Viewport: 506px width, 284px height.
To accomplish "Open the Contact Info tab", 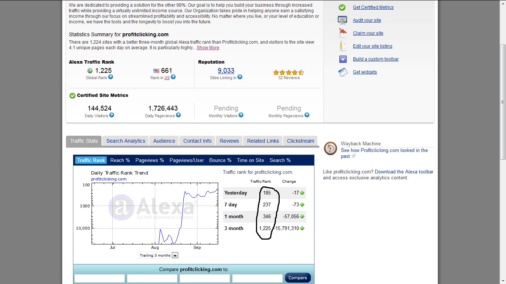I will [197, 141].
